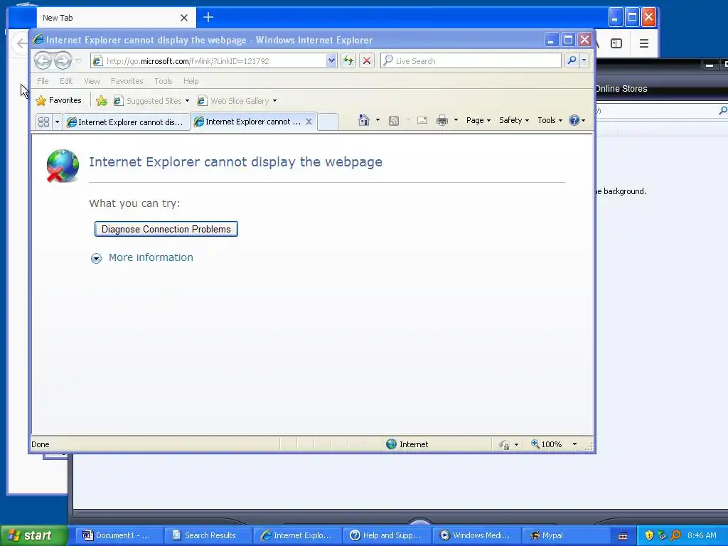Expand the Print options dropdown arrow
728x546 pixels.
pyautogui.click(x=456, y=120)
